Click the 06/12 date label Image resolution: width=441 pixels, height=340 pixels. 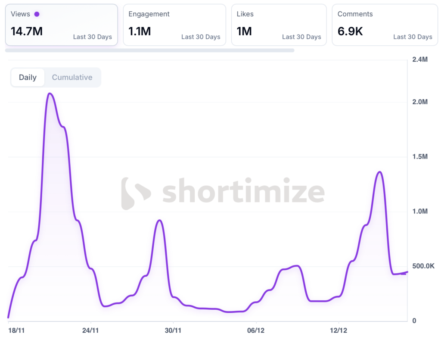click(x=256, y=331)
